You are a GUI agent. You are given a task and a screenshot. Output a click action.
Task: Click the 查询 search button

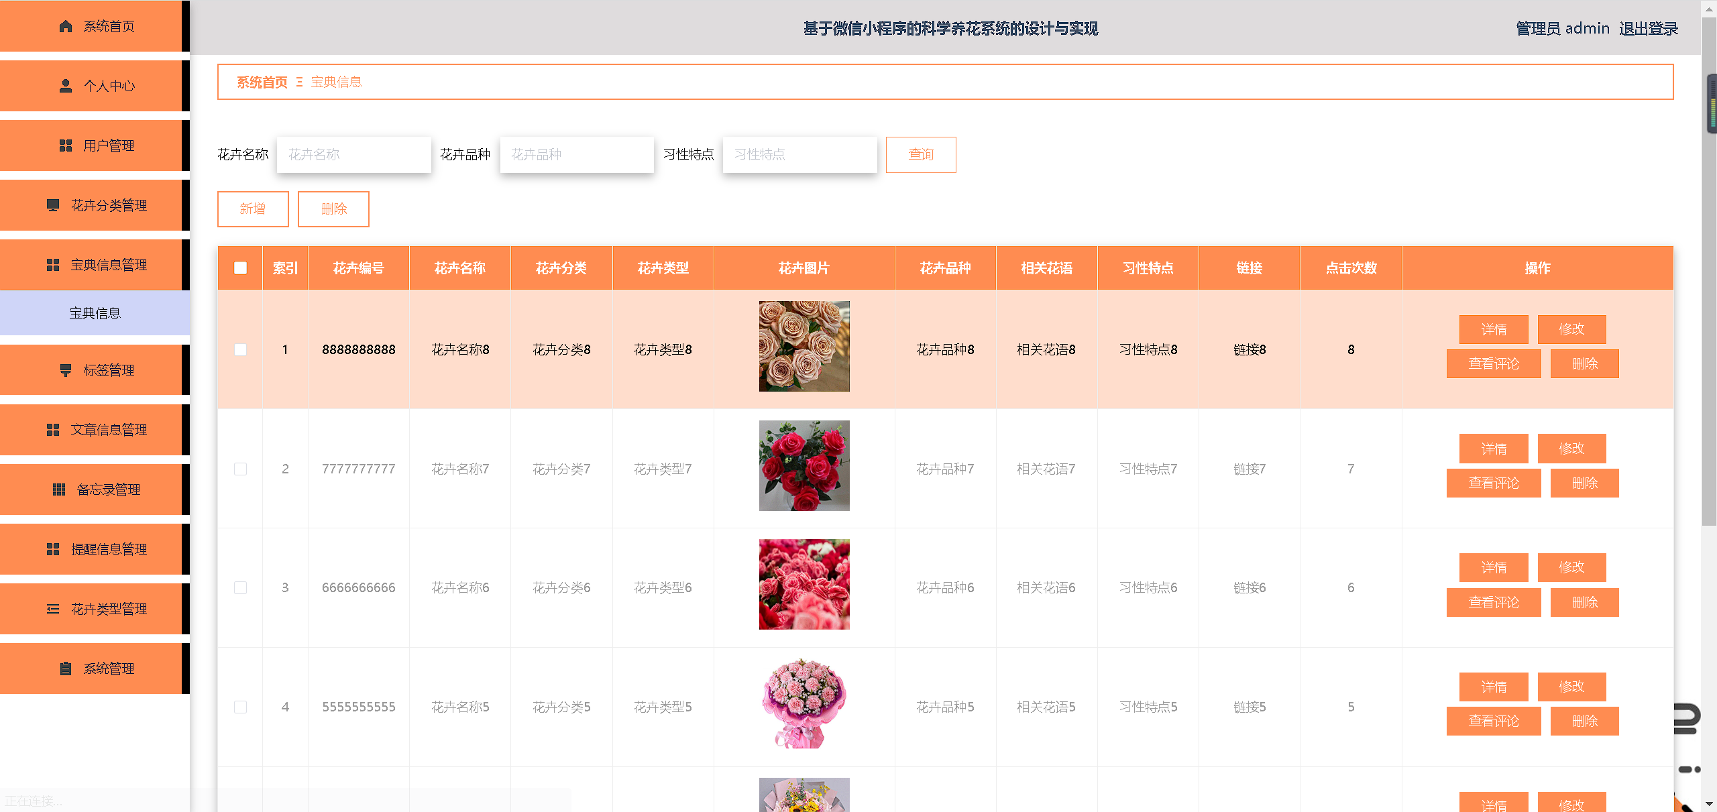(920, 155)
